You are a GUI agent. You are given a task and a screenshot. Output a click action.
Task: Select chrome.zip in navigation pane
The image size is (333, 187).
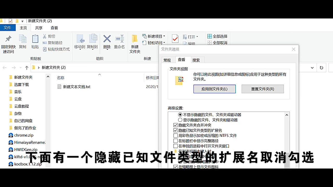click(24, 135)
